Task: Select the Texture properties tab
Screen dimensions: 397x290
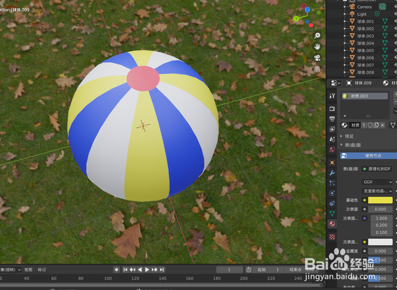Action: coord(332,237)
